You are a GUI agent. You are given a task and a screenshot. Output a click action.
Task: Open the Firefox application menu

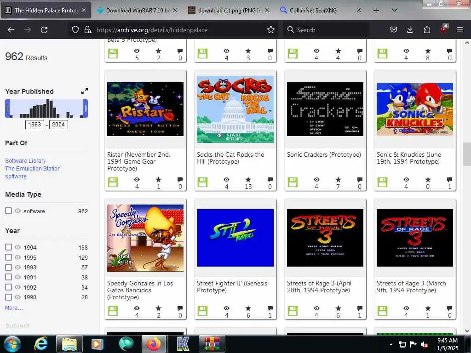click(x=460, y=29)
